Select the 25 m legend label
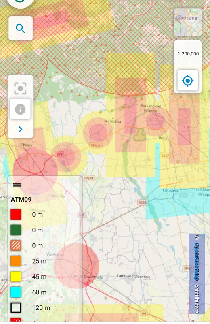The width and height of the screenshot is (210, 324). (x=39, y=261)
